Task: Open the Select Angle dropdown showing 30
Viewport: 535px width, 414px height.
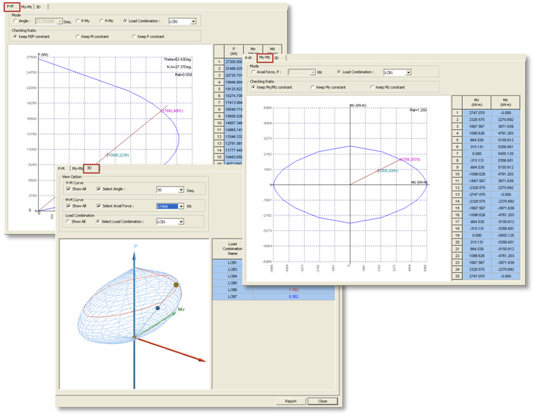Action: 180,190
